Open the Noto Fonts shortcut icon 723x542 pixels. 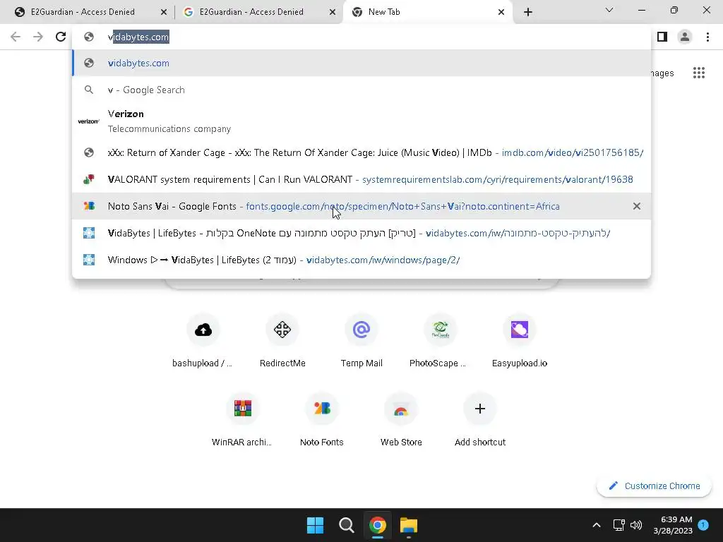pos(322,409)
